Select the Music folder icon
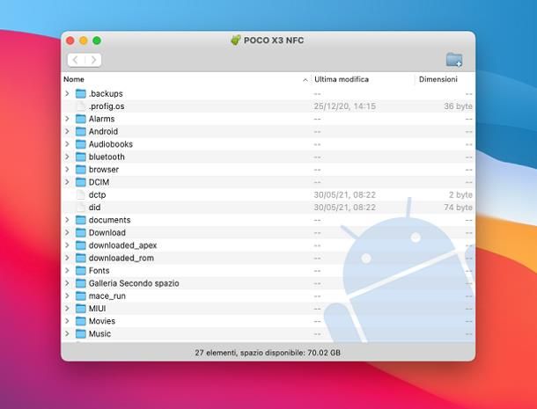 [80, 333]
